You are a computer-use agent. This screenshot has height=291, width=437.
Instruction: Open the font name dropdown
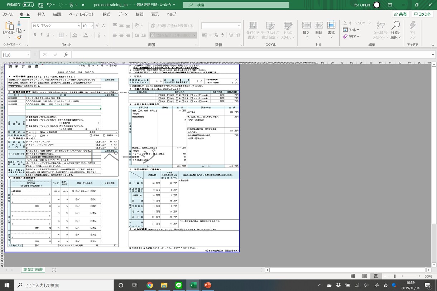(79, 26)
